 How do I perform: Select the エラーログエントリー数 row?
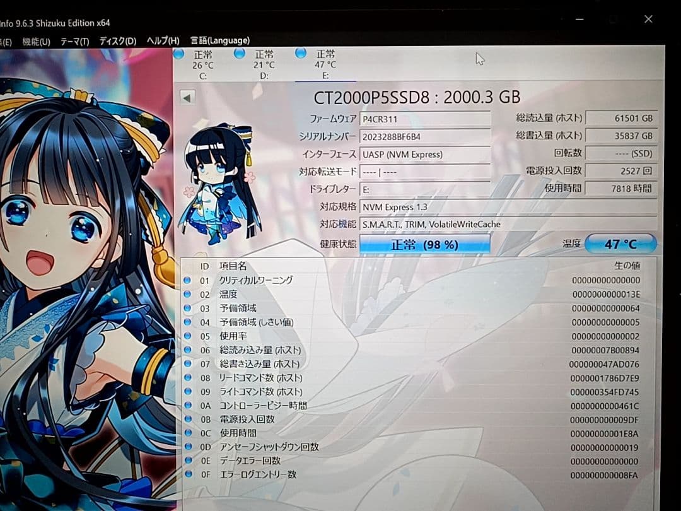click(418, 474)
